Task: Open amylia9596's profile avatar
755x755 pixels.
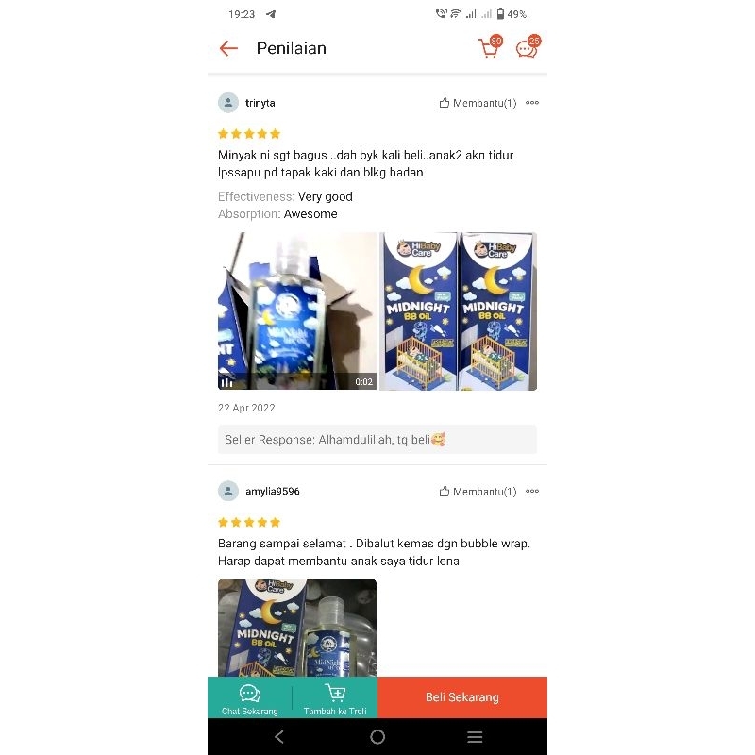Action: [x=228, y=491]
